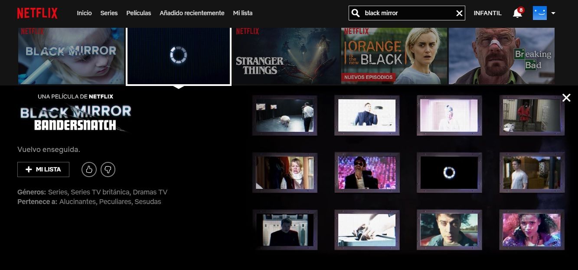
Task: Click UNA PELÍCULA DE NETFLIX label
Action: pyautogui.click(x=75, y=96)
